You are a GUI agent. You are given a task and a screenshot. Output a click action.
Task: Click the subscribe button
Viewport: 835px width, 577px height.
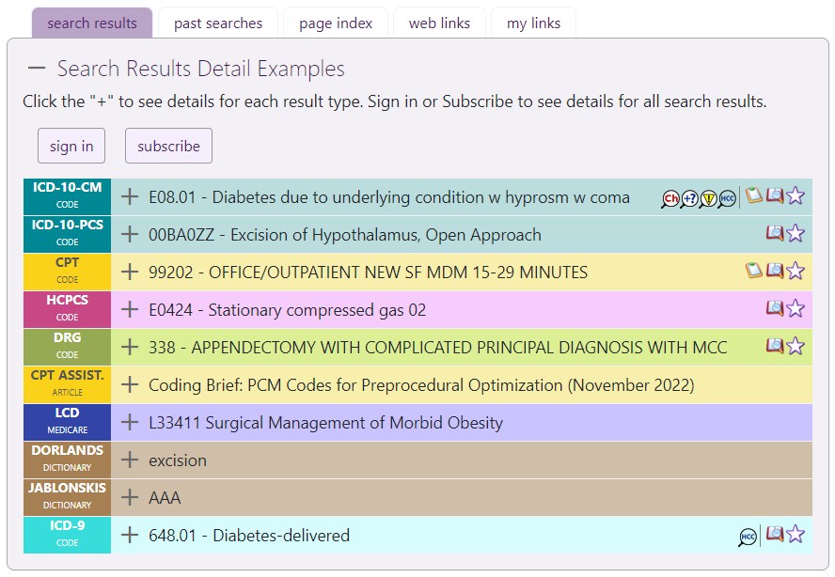[168, 146]
